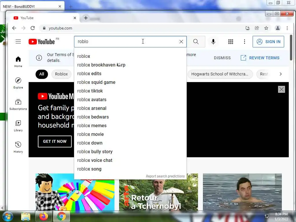Click Report search predictions link

(x=165, y=176)
